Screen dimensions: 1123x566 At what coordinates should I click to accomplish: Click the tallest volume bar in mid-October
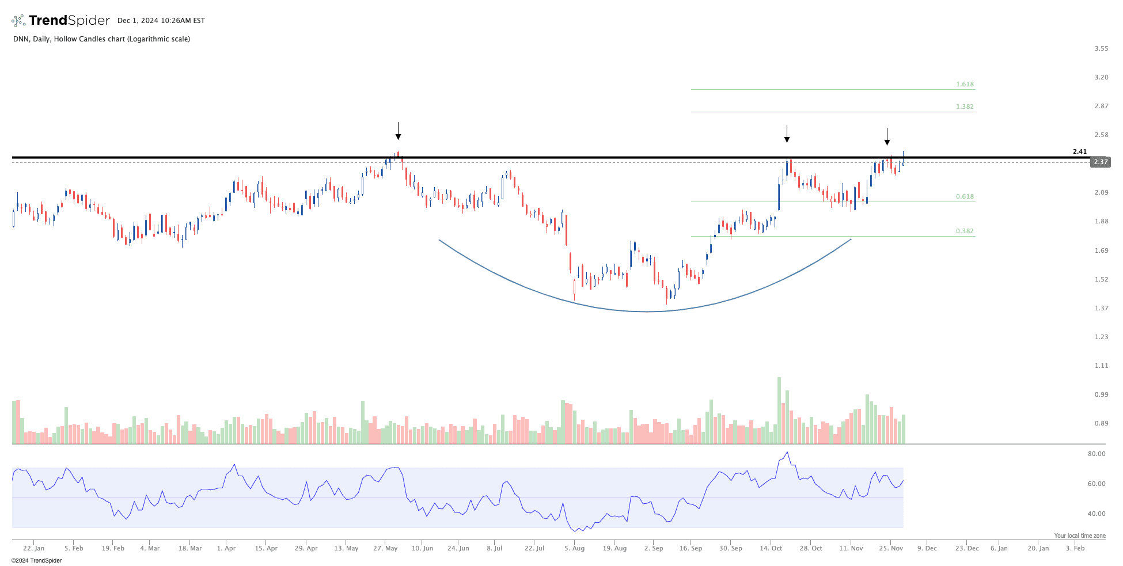point(779,410)
